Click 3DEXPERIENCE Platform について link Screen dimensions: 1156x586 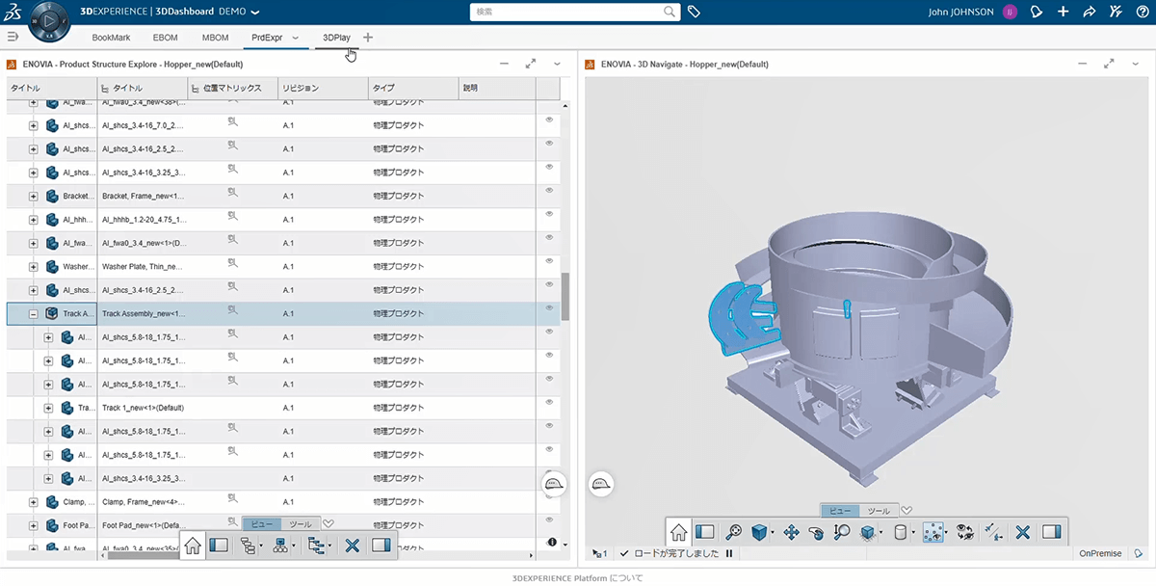pos(577,578)
